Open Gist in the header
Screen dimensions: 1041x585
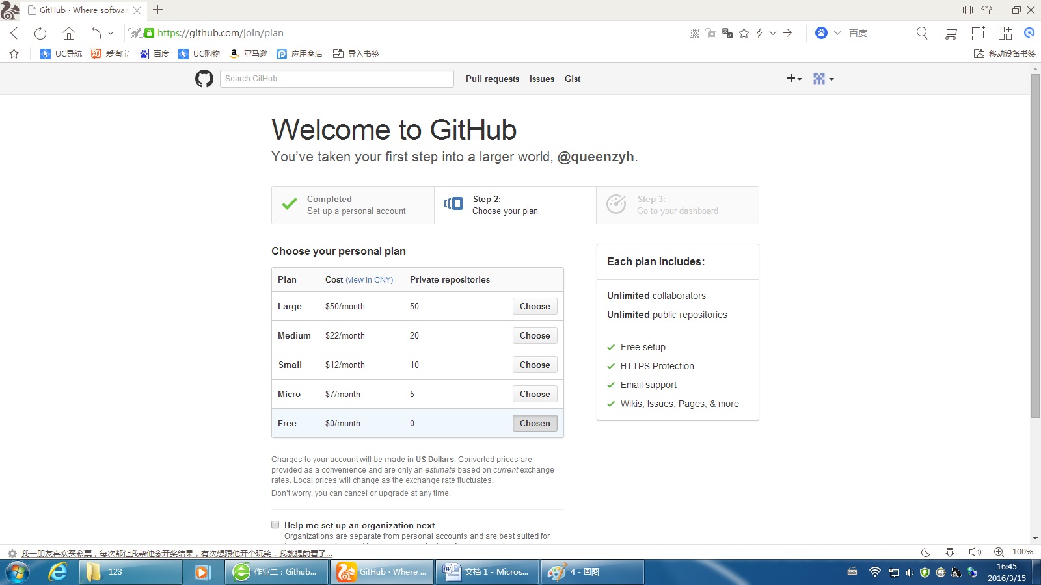573,79
